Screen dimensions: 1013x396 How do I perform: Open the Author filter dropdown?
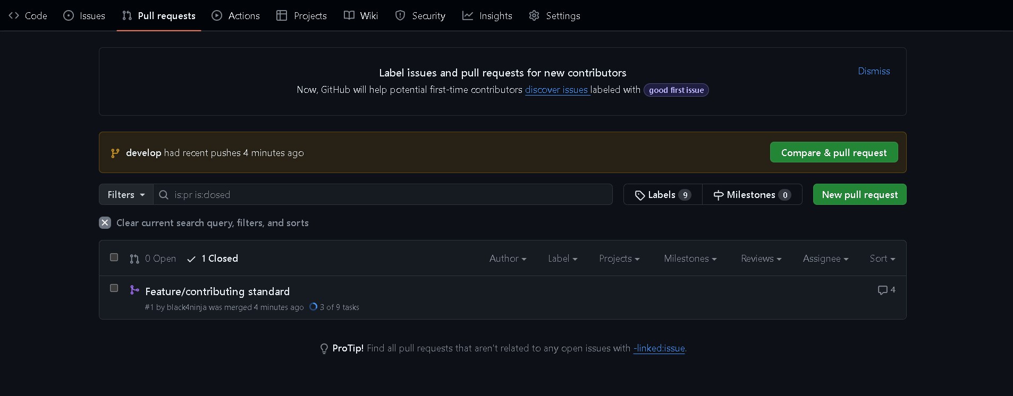508,259
